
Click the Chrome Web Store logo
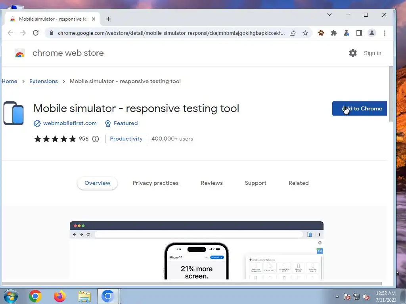20,53
